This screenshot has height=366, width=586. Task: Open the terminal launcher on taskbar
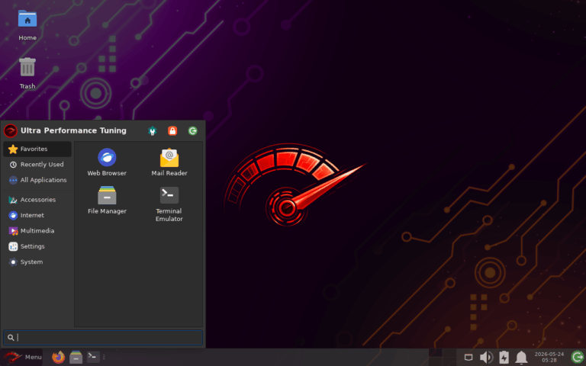coord(93,357)
